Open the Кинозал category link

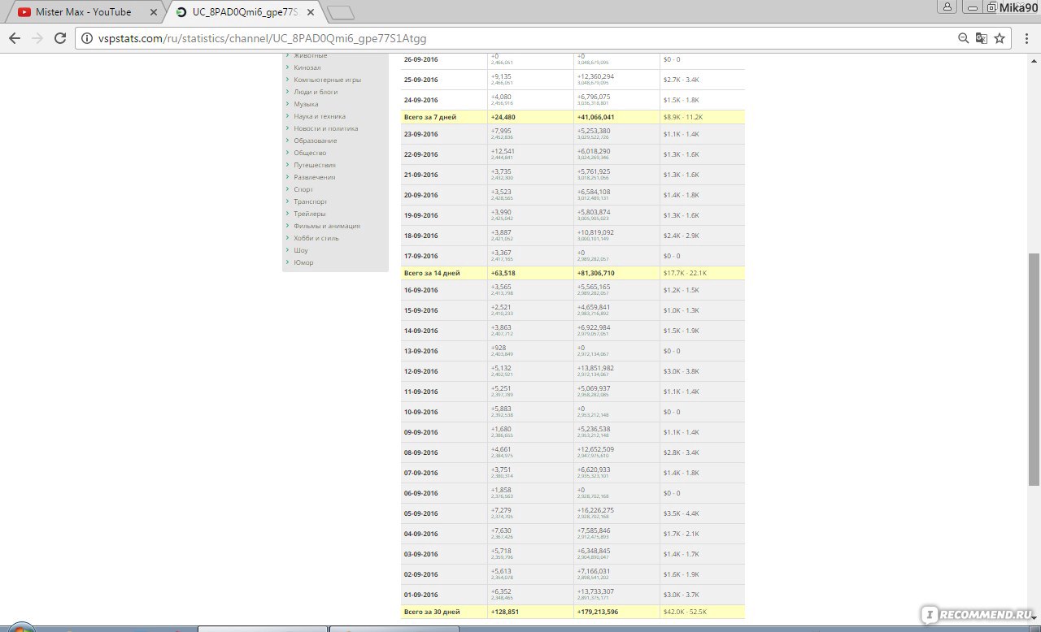point(307,67)
